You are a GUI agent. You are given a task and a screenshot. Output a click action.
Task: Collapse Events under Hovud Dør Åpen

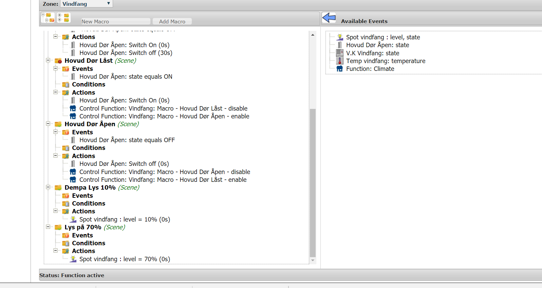[55, 132]
